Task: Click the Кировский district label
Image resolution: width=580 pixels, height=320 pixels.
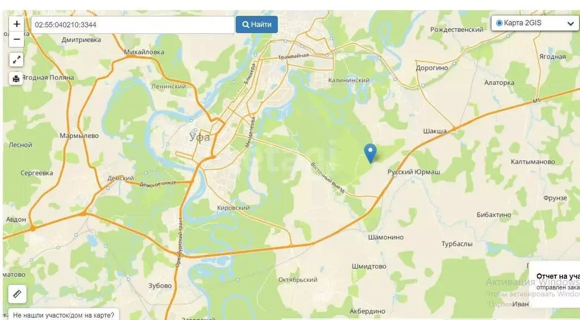Action: click(x=233, y=208)
